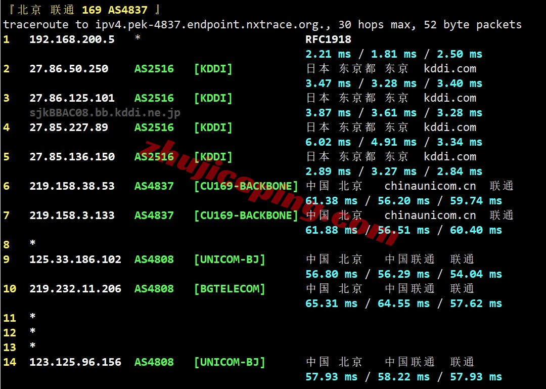
Task: Select the "52 byte packets" text
Action: tap(473, 25)
